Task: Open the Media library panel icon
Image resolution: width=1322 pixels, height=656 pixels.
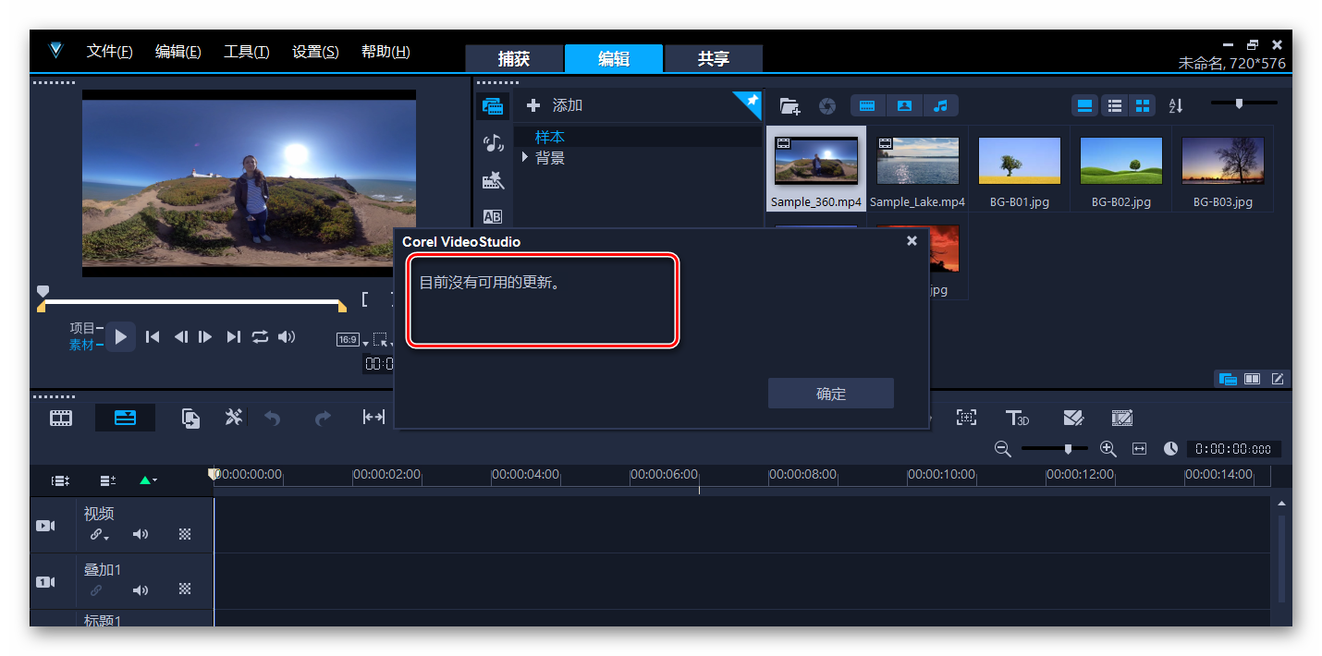Action: (493, 106)
